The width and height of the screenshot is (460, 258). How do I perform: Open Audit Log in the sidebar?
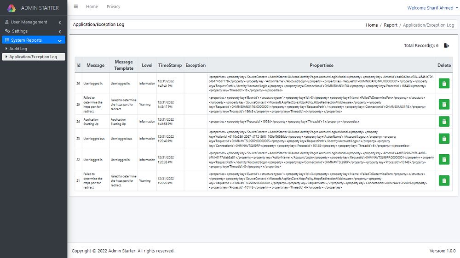pos(18,49)
